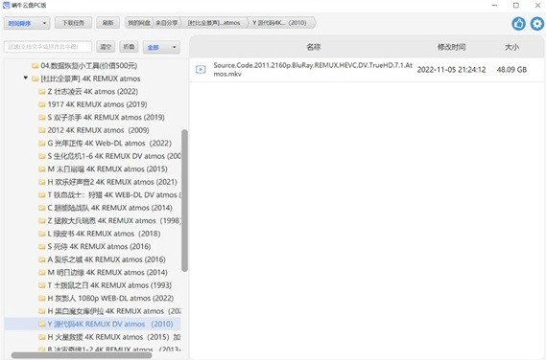Click folder icon of 04.数据恢复小工具
This screenshot has width=546, height=360.
[x=35, y=66]
